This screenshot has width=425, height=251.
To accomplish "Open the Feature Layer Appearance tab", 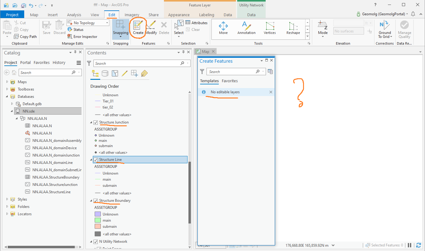I will click(x=179, y=15).
